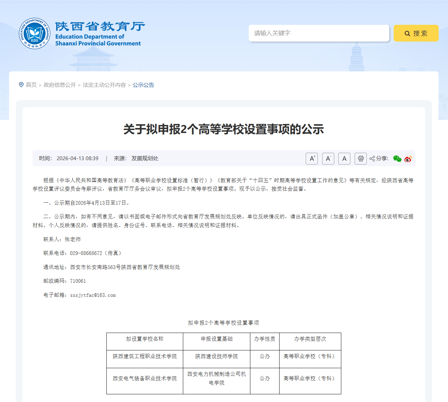
Task: Increase font size with A+ button
Action: tap(311, 158)
